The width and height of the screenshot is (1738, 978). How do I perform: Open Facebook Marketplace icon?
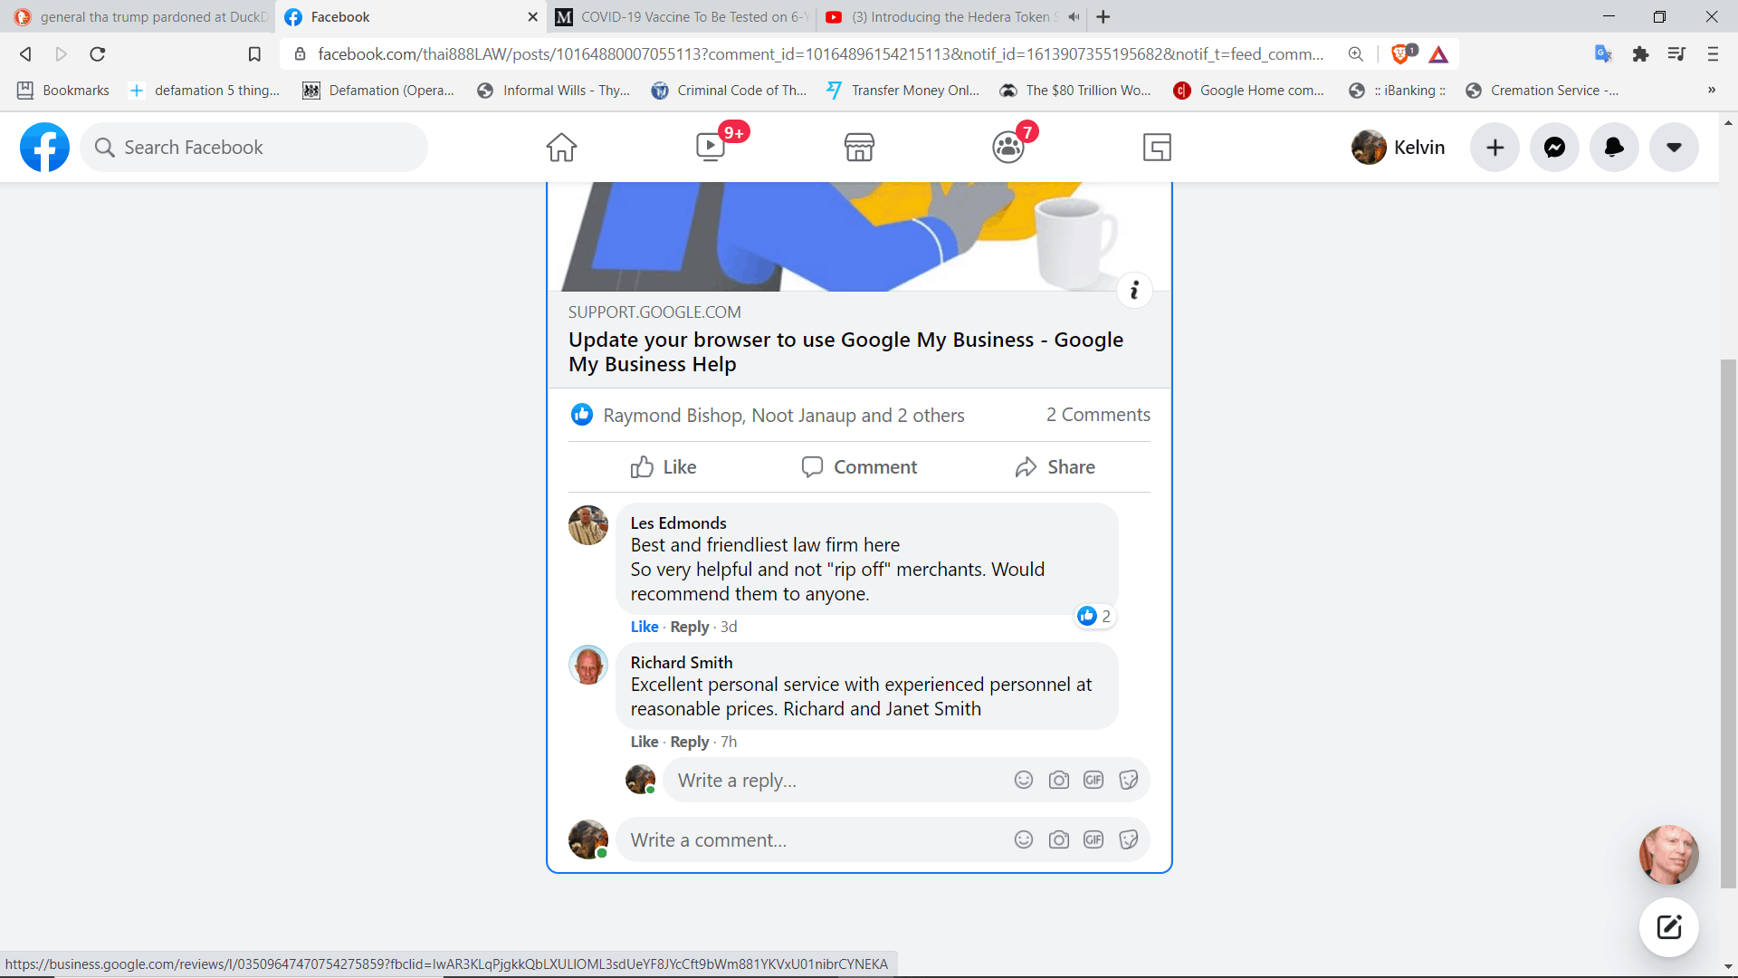click(x=859, y=147)
